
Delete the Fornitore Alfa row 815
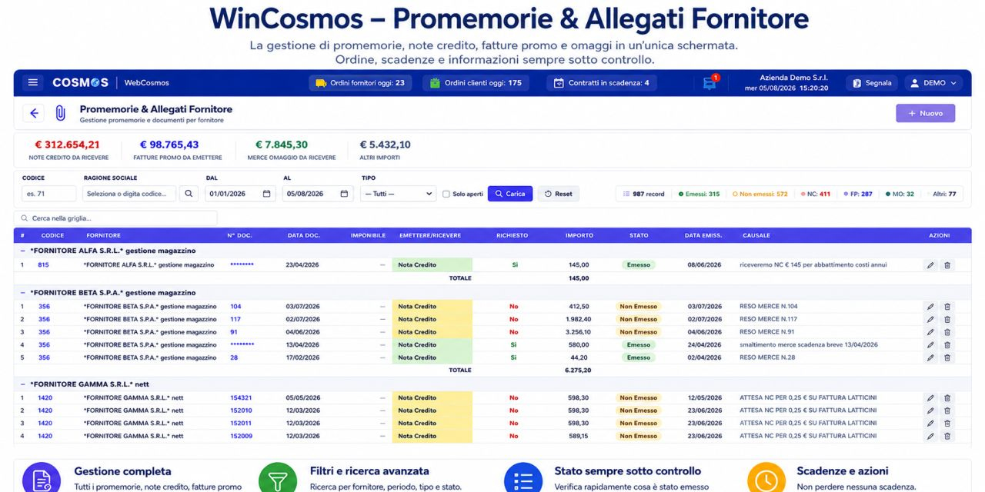coord(947,265)
